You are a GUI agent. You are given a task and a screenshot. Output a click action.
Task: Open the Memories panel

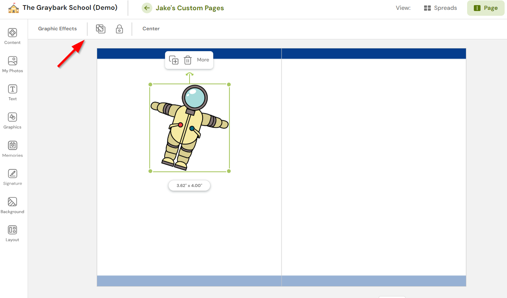[x=12, y=148]
